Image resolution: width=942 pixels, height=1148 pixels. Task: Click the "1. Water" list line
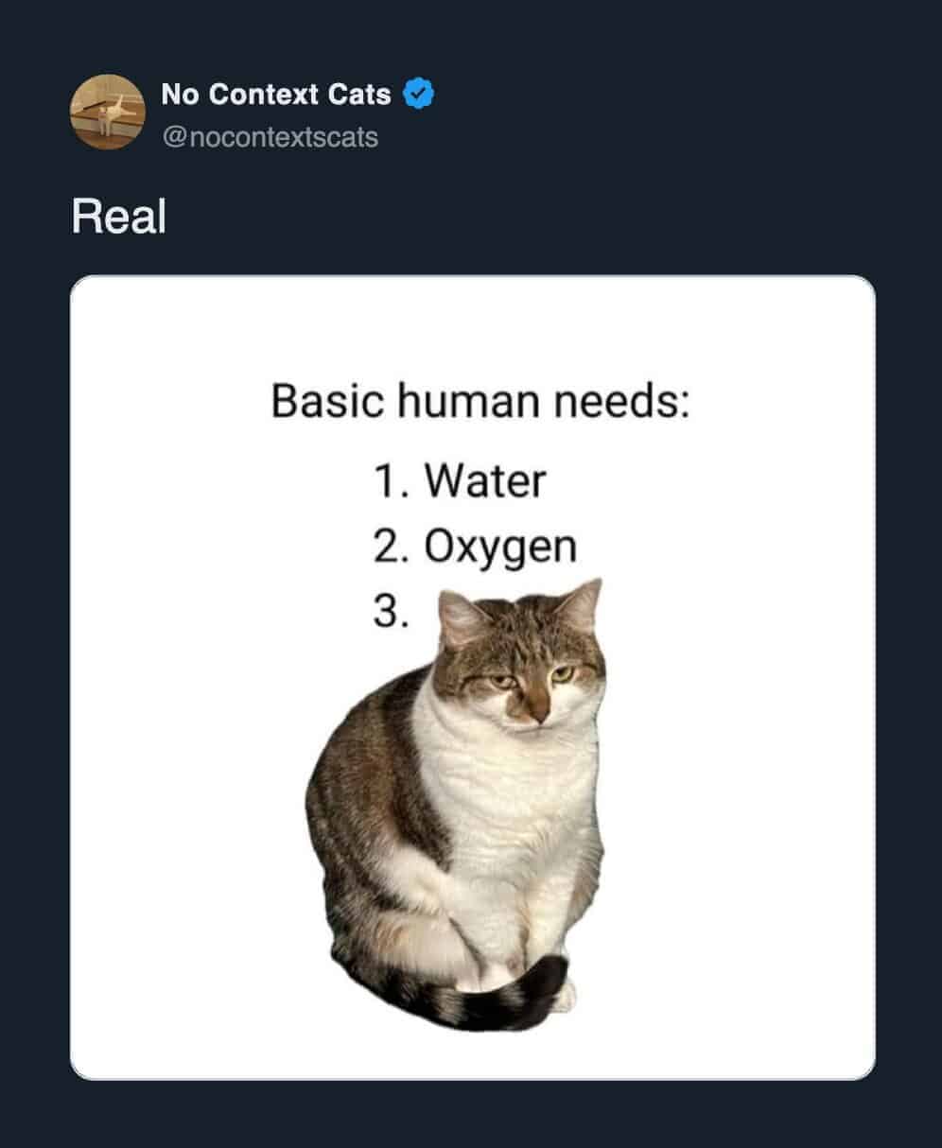[x=460, y=480]
